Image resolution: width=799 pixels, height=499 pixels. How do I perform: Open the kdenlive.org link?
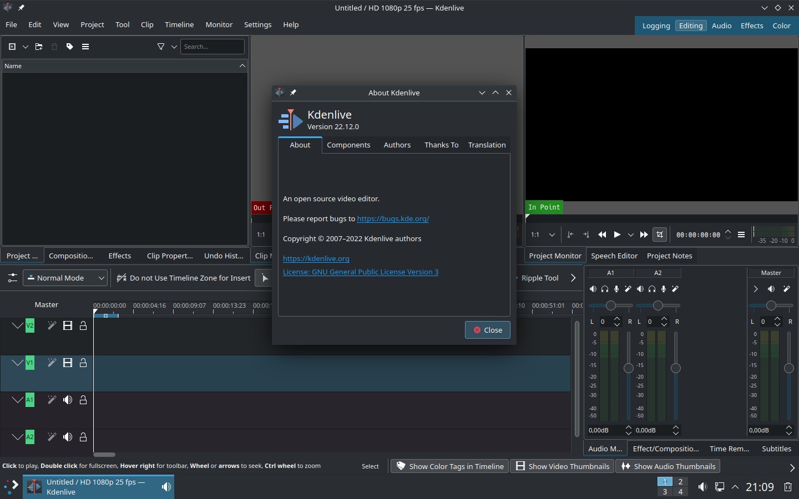pyautogui.click(x=316, y=258)
